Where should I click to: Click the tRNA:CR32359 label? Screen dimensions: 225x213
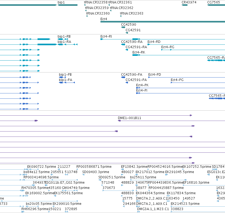97,8
